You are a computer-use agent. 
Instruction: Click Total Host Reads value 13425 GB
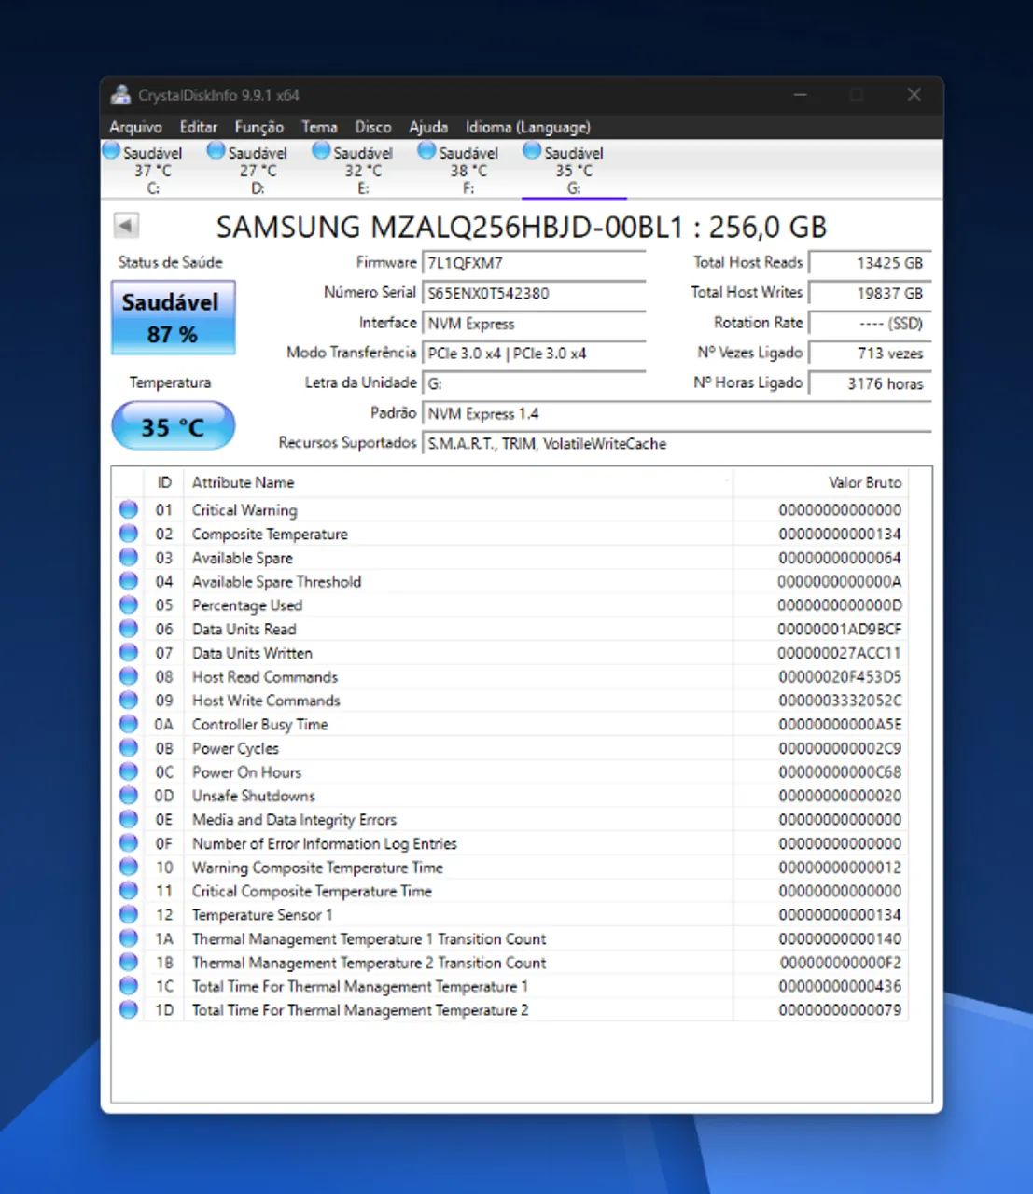pos(870,263)
